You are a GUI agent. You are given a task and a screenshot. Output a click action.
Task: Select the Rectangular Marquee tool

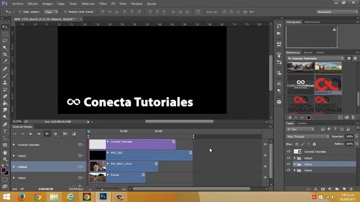[x=5, y=34]
